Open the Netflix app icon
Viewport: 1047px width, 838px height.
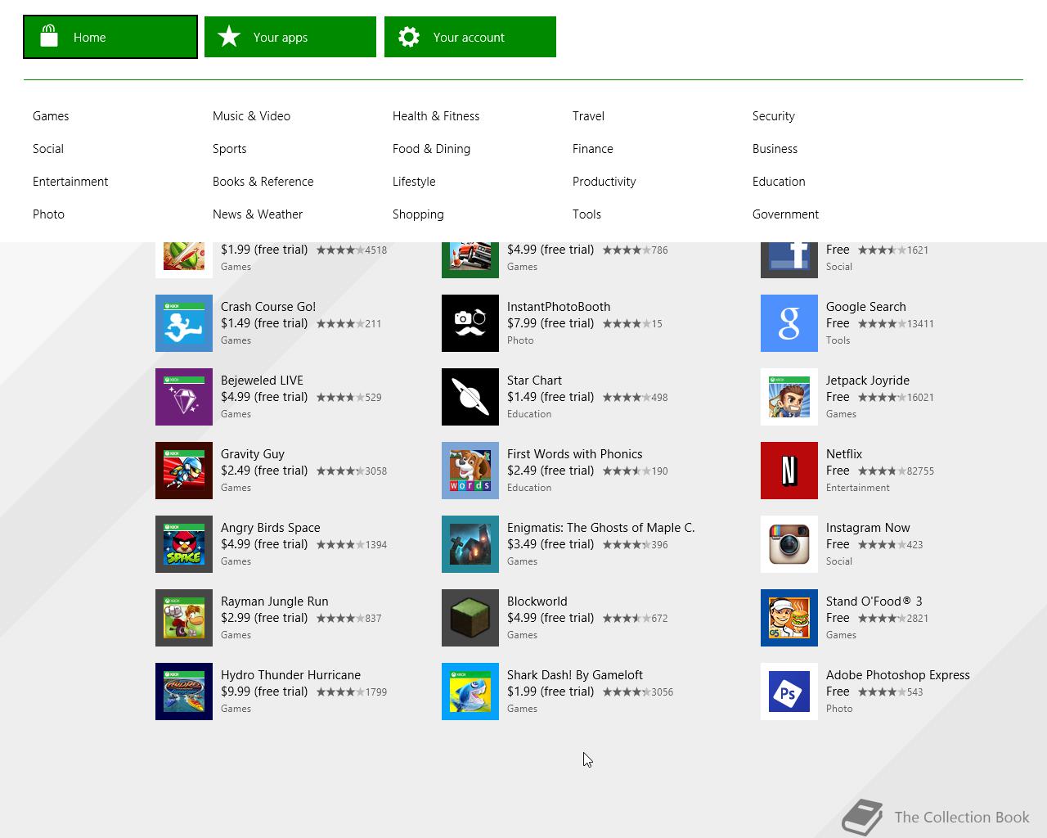(789, 471)
